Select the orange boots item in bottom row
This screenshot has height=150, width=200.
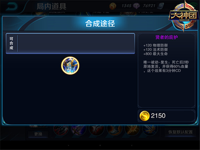coord(114,130)
